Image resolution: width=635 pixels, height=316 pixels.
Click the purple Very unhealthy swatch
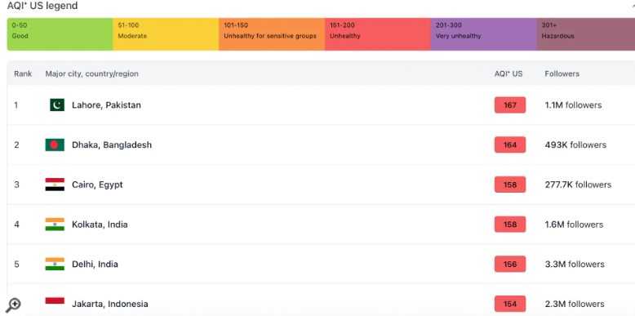pos(484,34)
